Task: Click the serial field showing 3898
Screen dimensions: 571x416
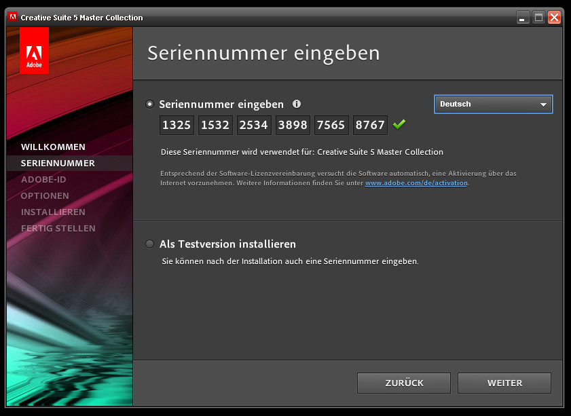Action: pos(293,125)
